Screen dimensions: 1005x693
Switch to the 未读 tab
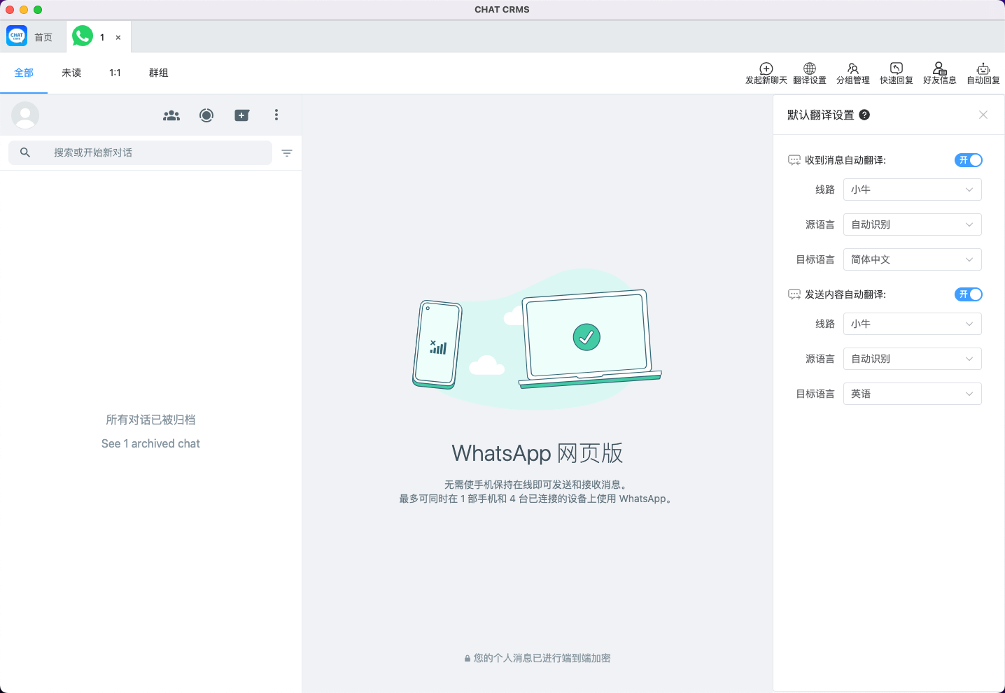(71, 72)
